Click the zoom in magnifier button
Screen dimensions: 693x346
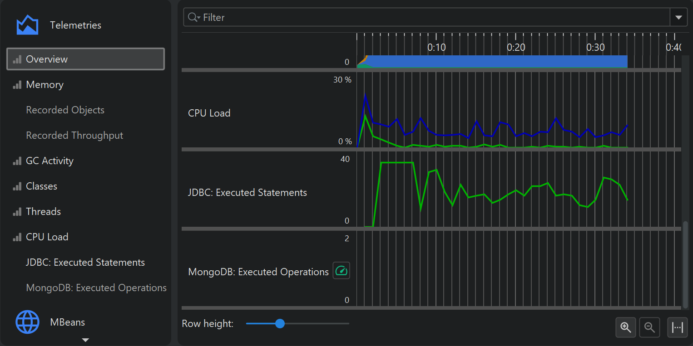pos(626,327)
